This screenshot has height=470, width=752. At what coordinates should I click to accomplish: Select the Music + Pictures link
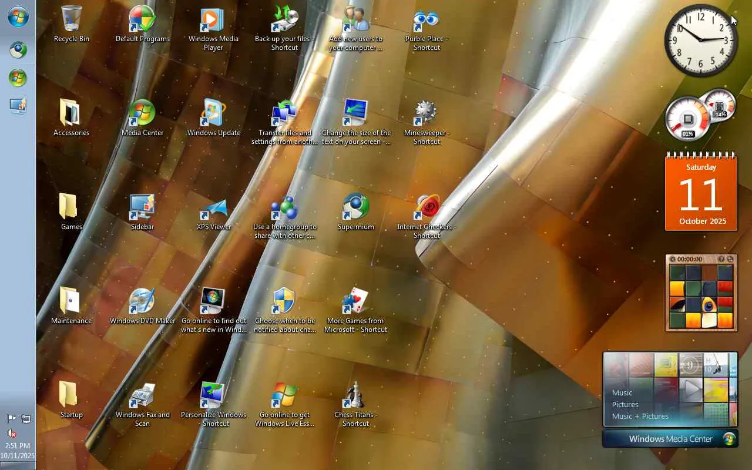640,416
